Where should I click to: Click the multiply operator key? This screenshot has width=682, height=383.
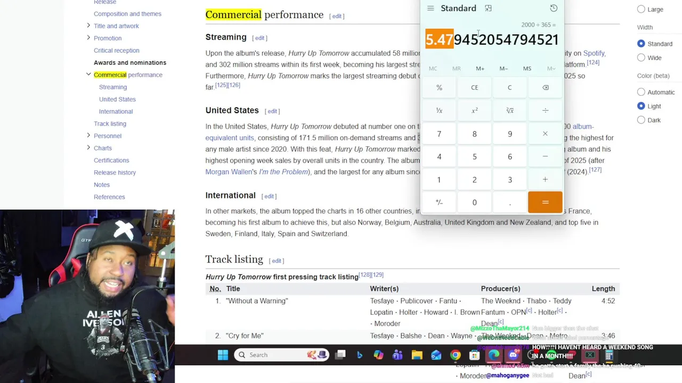(x=545, y=134)
